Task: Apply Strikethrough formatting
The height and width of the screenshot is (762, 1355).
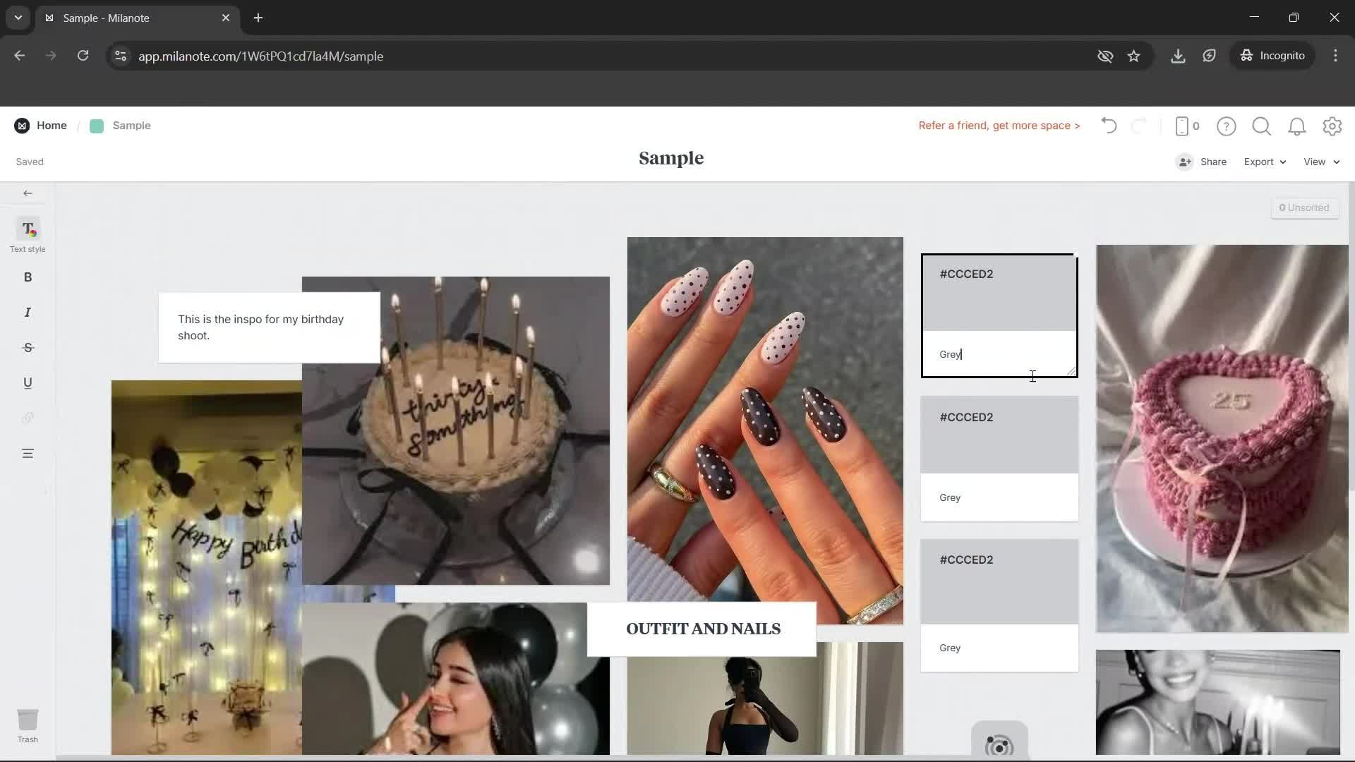Action: 28,347
